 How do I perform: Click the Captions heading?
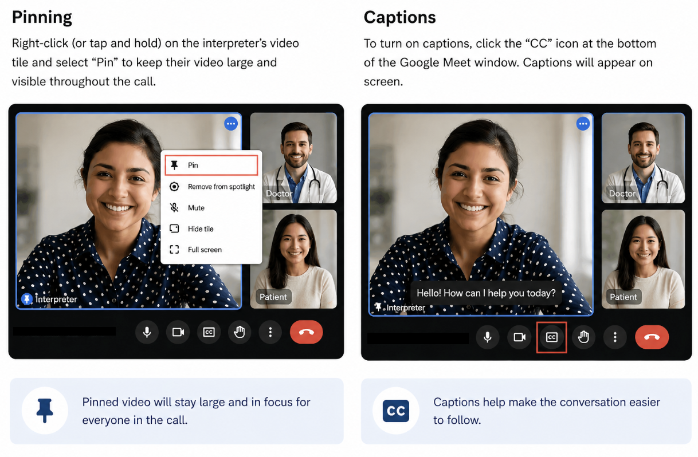[x=400, y=17]
